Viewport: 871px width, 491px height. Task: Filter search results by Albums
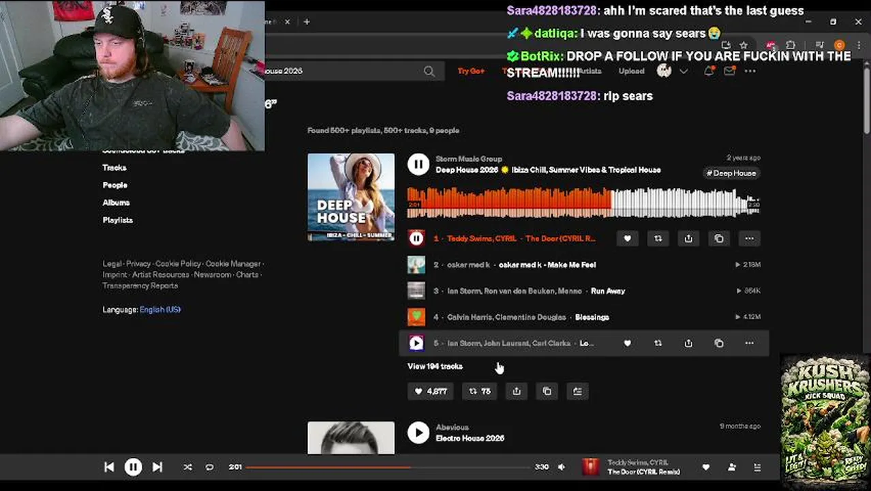(116, 203)
